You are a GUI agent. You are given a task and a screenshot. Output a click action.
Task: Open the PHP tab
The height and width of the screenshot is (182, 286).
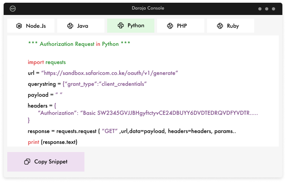(181, 26)
